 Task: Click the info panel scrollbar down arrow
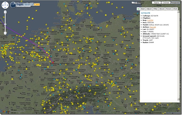click(178, 99)
